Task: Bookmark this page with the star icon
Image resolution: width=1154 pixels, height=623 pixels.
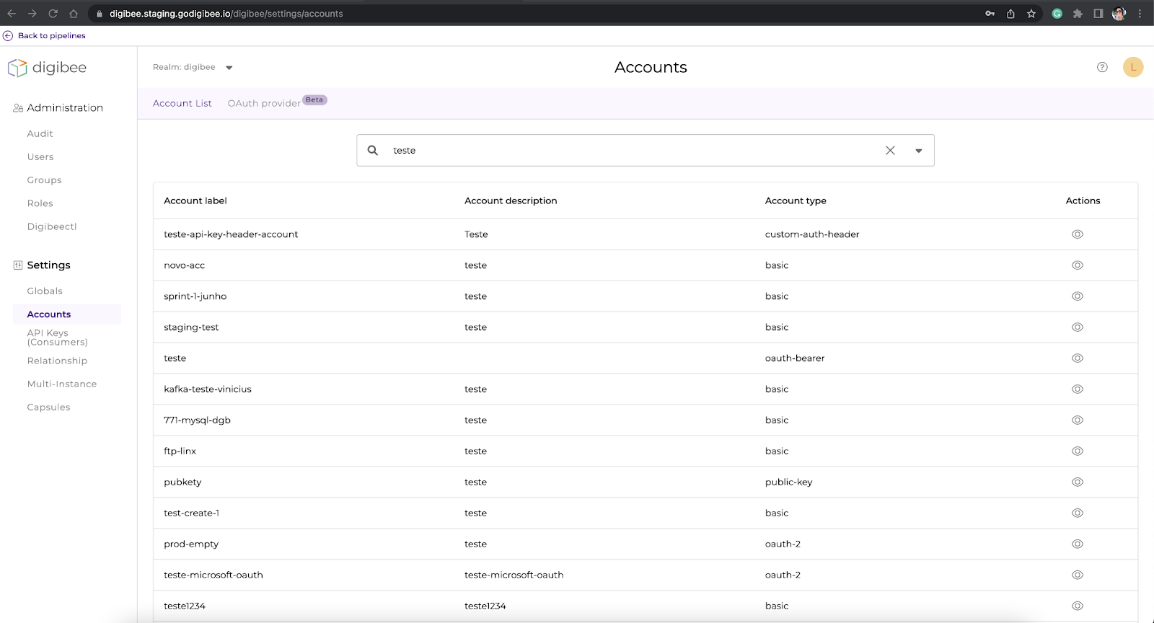Action: tap(1031, 14)
